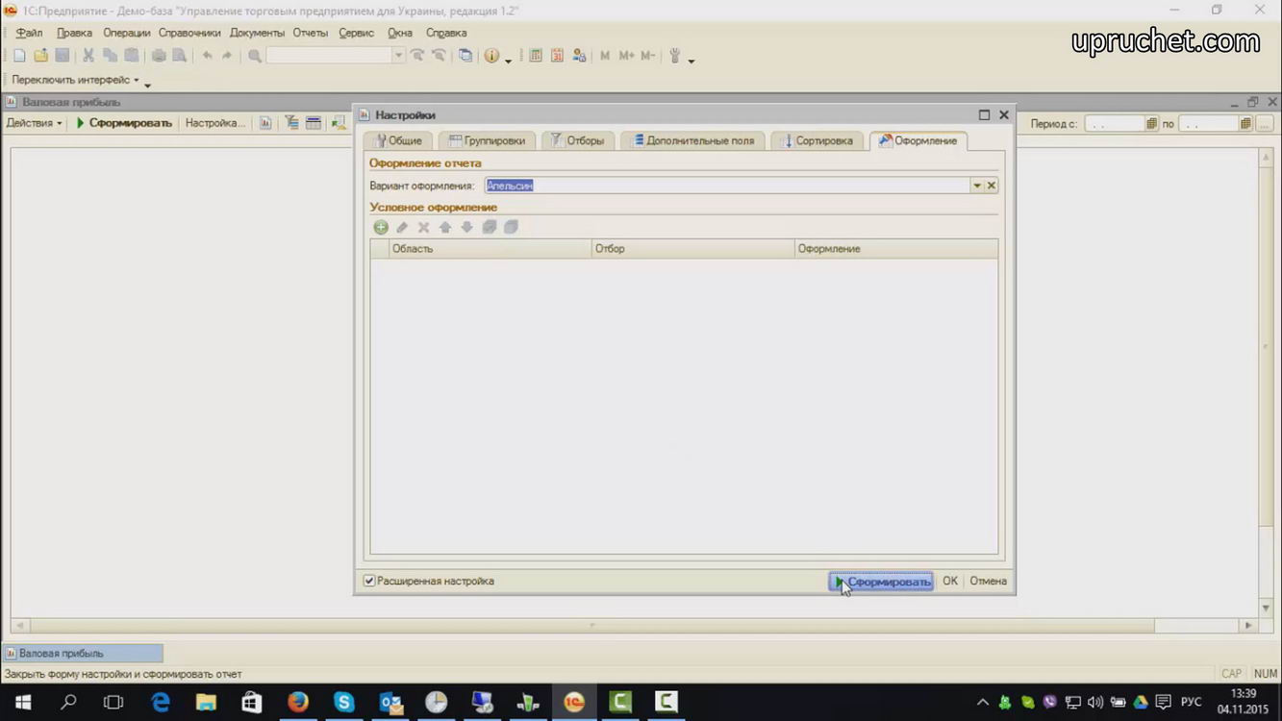Click the M+ memory button

[x=626, y=56]
